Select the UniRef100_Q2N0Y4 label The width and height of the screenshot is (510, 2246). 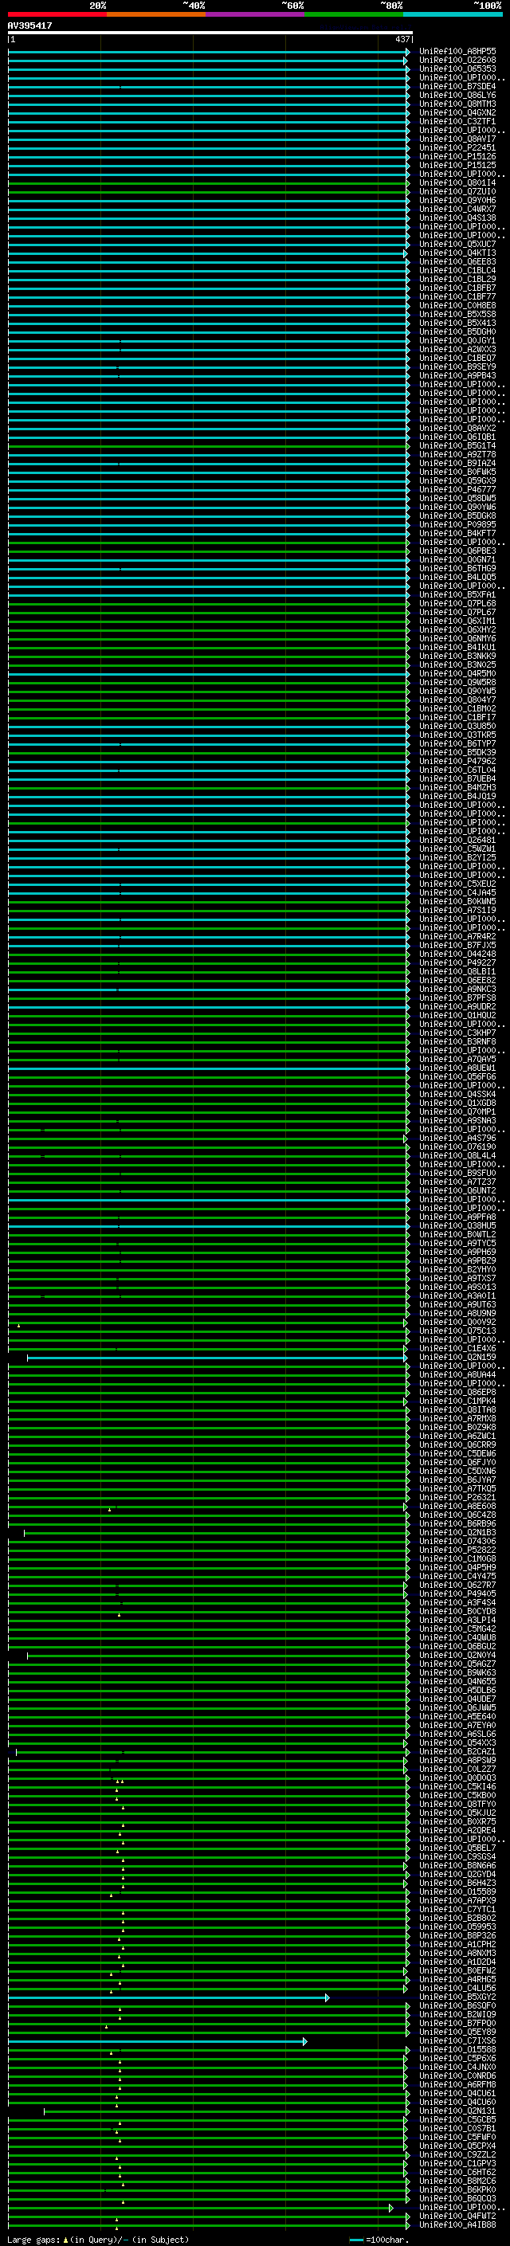tap(457, 1656)
